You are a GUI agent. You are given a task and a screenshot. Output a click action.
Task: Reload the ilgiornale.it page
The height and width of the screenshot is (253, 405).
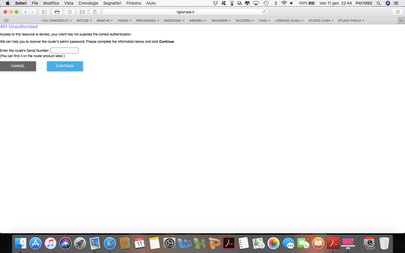(x=264, y=12)
